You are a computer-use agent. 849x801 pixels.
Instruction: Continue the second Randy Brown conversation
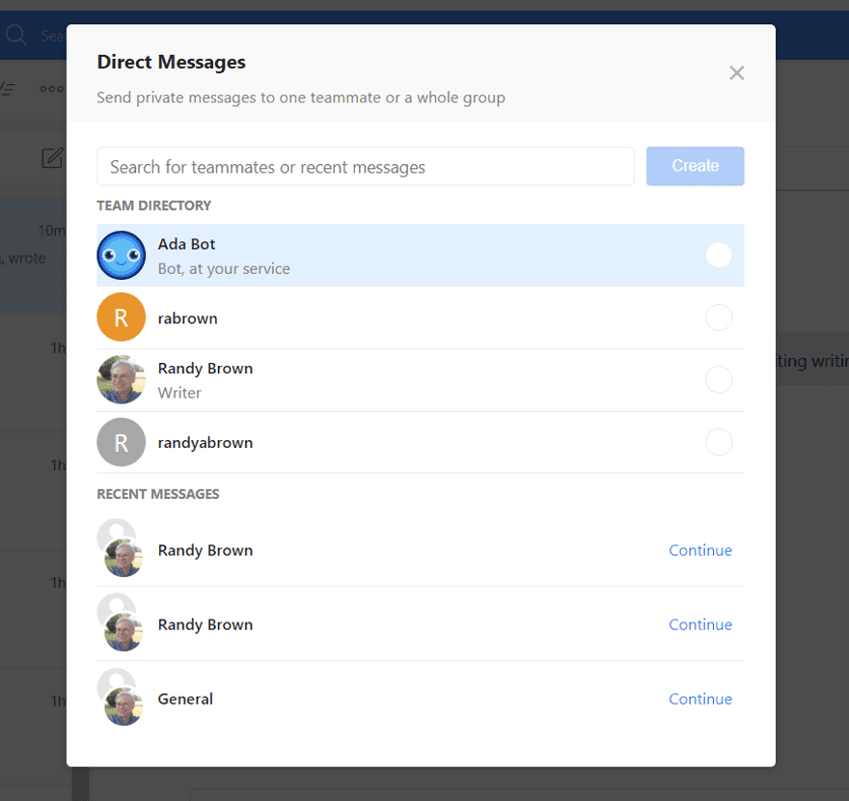point(700,624)
